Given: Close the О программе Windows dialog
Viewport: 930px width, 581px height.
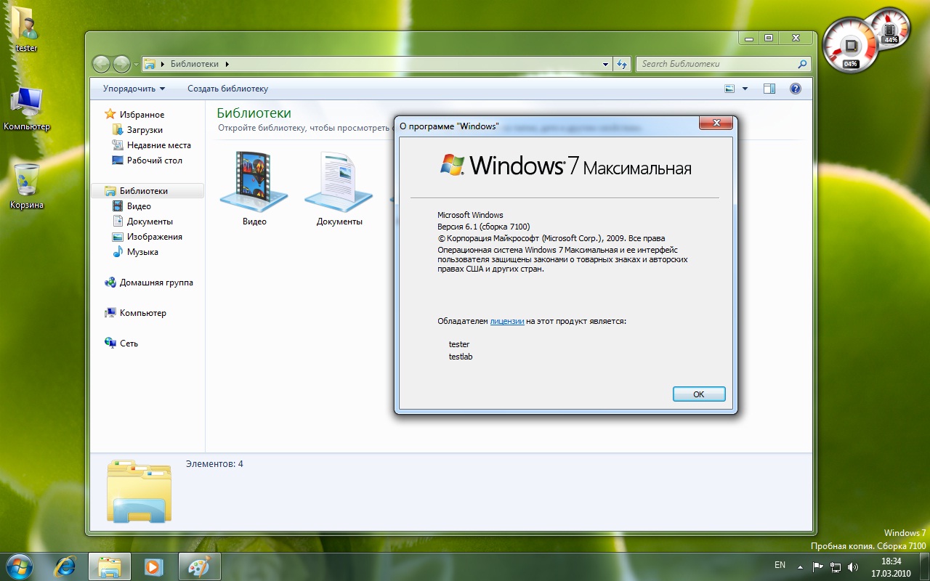Looking at the screenshot, I should (716, 123).
